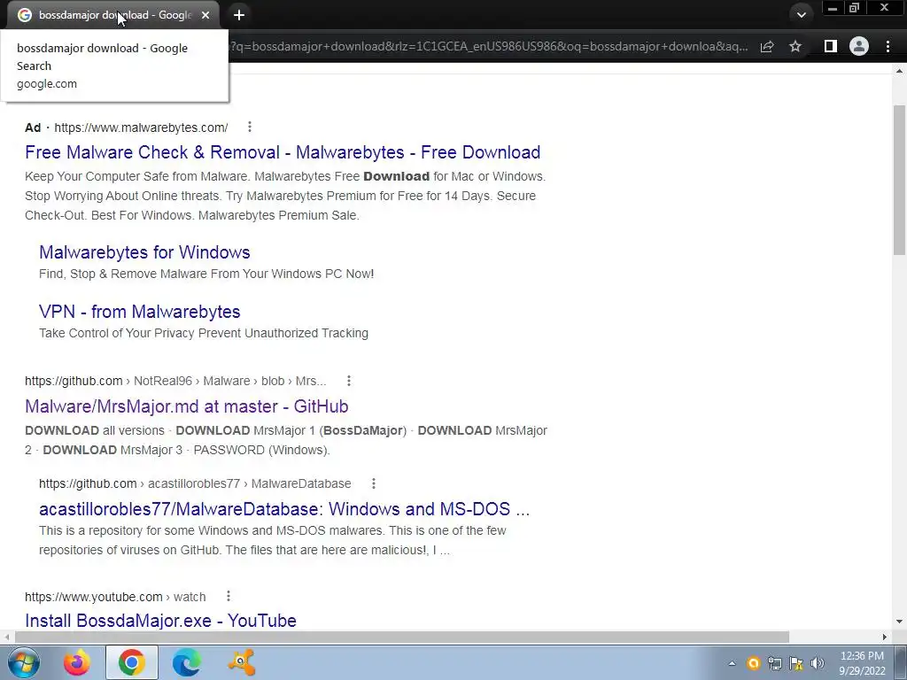Open Free Malware Check & Removal ad link
Viewport: 907px width, 680px height.
(283, 152)
